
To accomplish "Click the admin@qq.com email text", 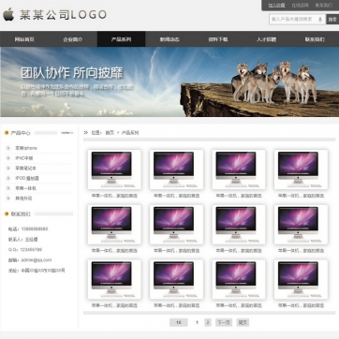I will 37,260.
